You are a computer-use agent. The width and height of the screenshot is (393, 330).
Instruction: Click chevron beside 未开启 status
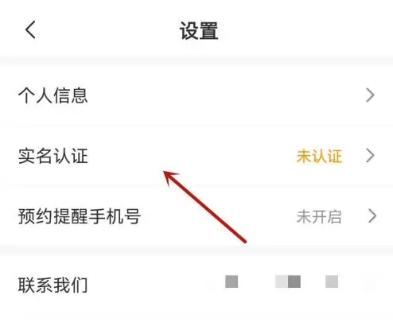372,216
